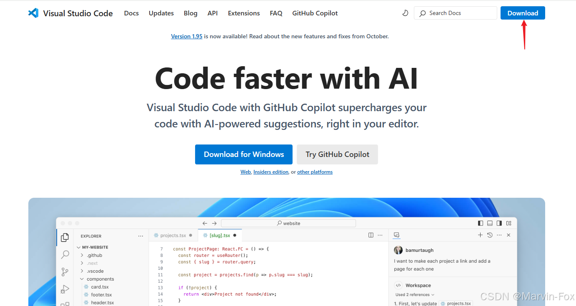Open the Version 1.95 link
This screenshot has width=576, height=306.
pyautogui.click(x=187, y=36)
